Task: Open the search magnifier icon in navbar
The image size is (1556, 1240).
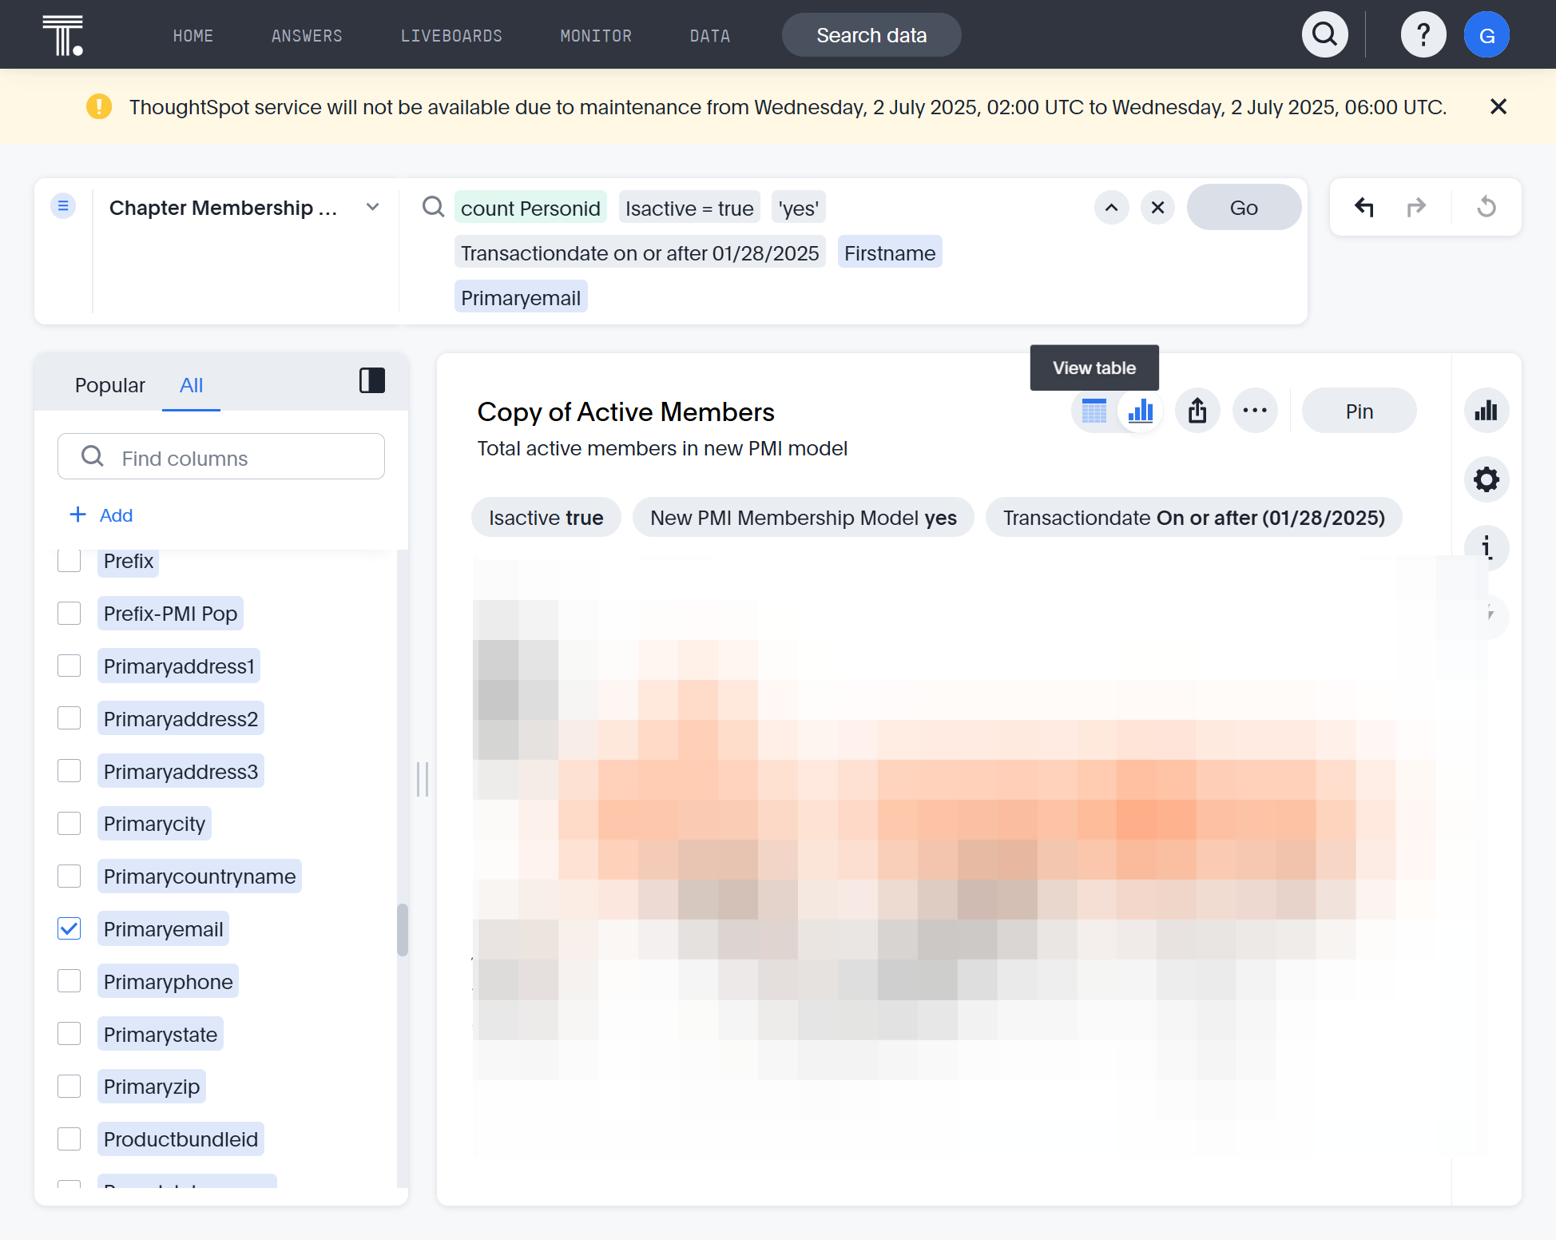Action: pyautogui.click(x=1324, y=34)
